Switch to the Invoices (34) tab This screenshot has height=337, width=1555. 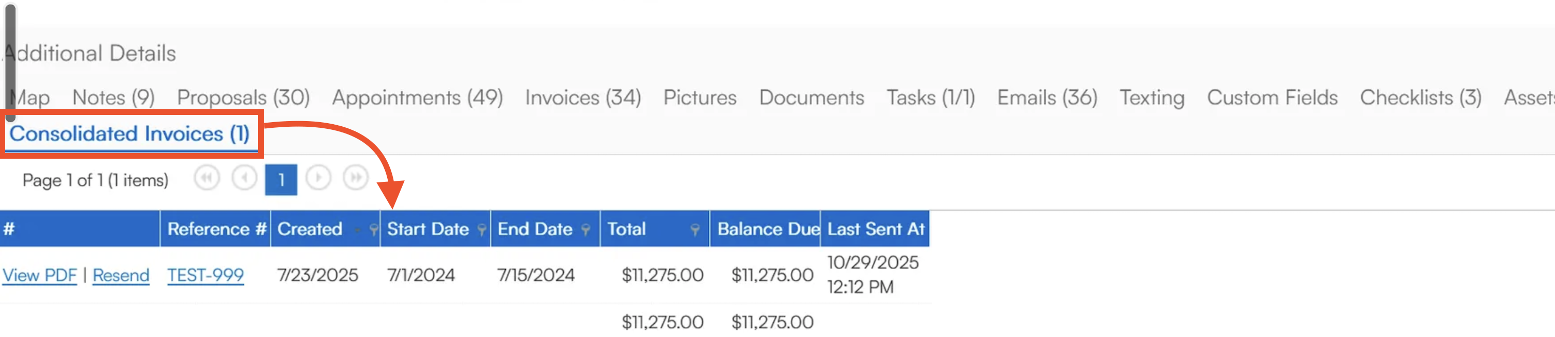pos(582,98)
